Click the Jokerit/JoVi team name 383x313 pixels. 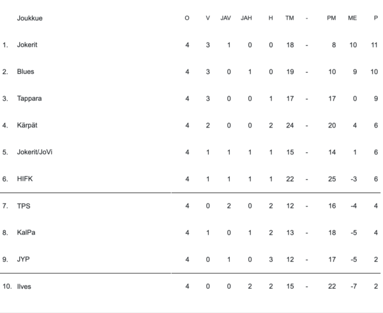[35, 152]
